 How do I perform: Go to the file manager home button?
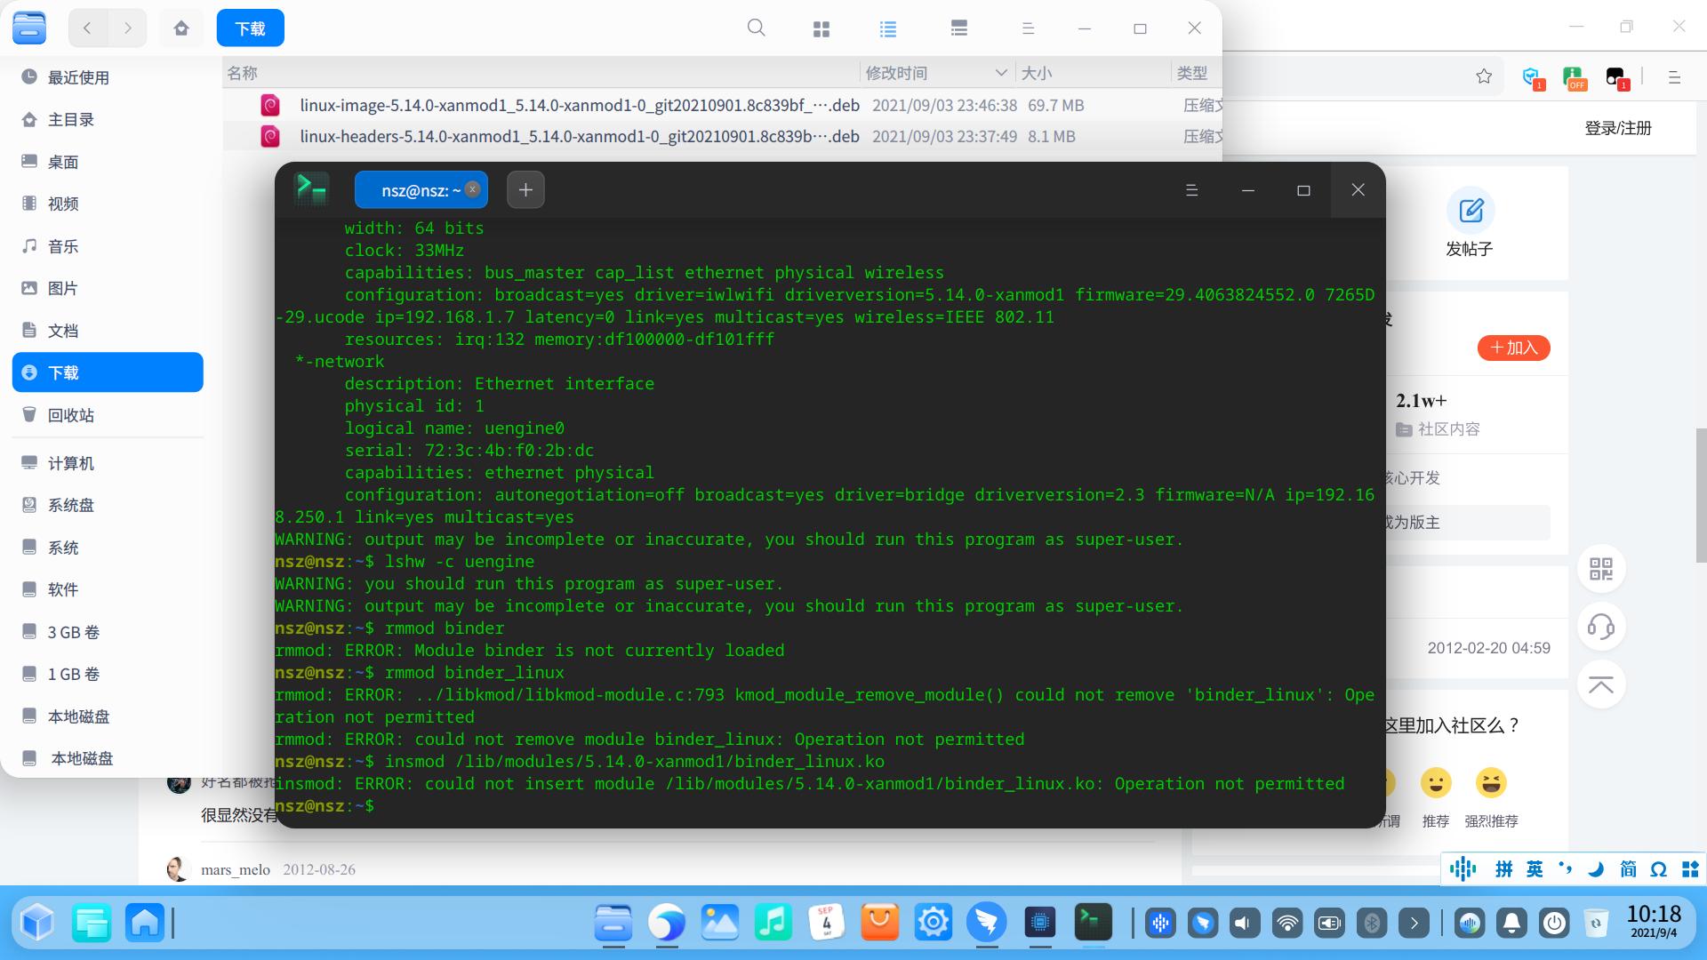coord(181,28)
